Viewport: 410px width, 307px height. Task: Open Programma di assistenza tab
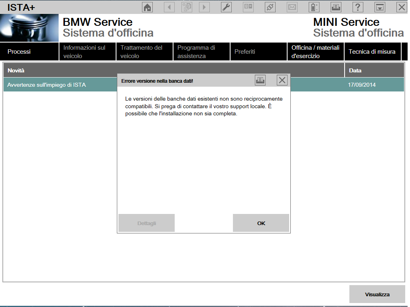coord(201,52)
